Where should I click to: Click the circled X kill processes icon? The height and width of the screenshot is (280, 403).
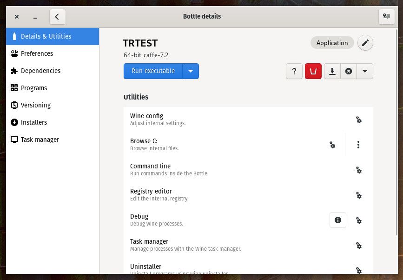click(x=349, y=71)
